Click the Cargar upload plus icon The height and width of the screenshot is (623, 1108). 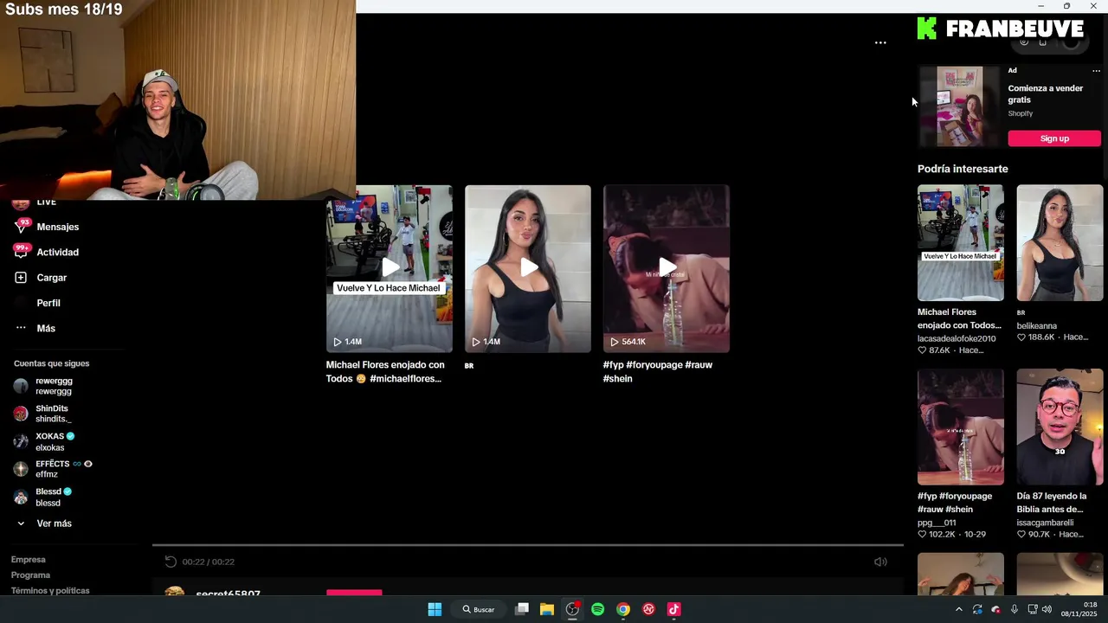pos(21,278)
